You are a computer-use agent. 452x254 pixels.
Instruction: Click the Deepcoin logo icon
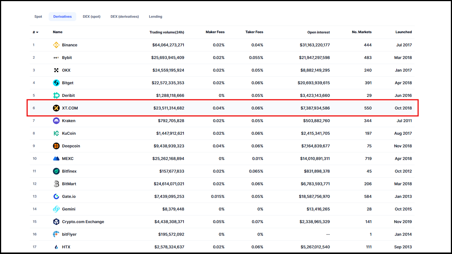tap(56, 146)
